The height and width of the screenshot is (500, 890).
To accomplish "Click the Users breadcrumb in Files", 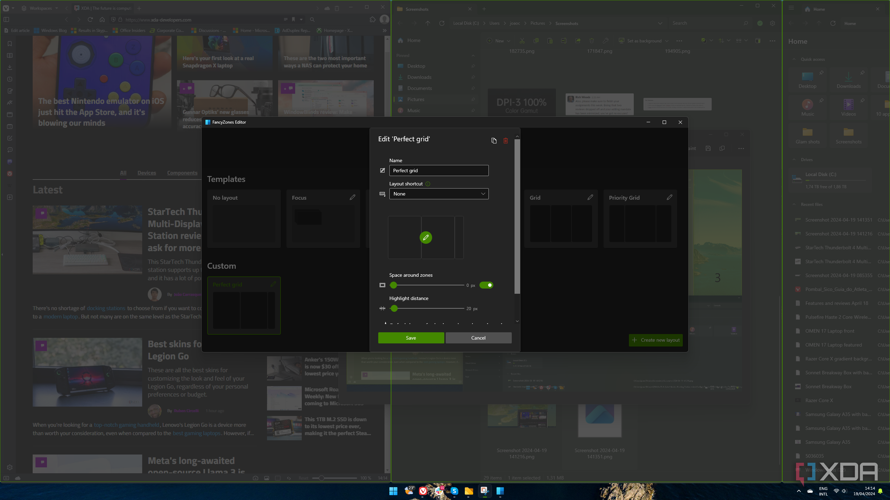I will [x=494, y=23].
